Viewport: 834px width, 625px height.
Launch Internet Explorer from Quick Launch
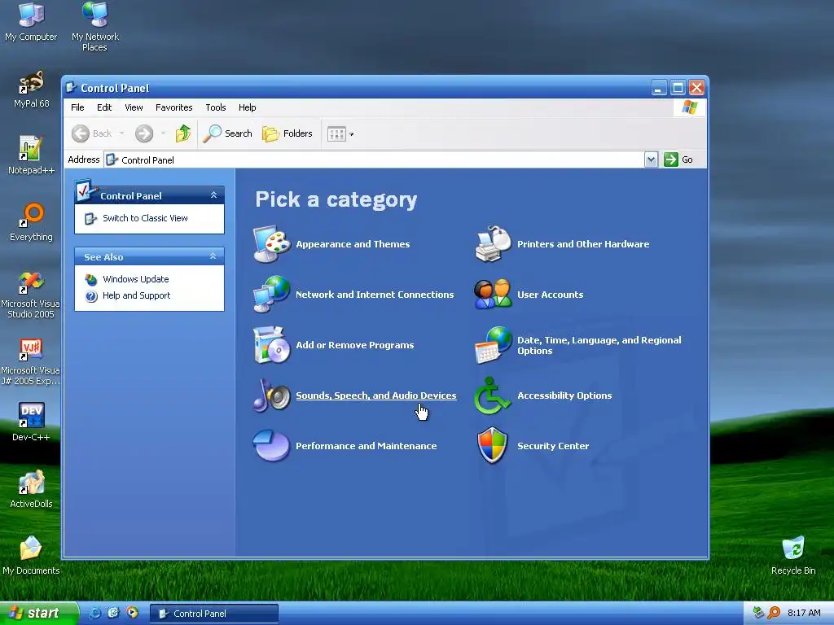[x=95, y=613]
